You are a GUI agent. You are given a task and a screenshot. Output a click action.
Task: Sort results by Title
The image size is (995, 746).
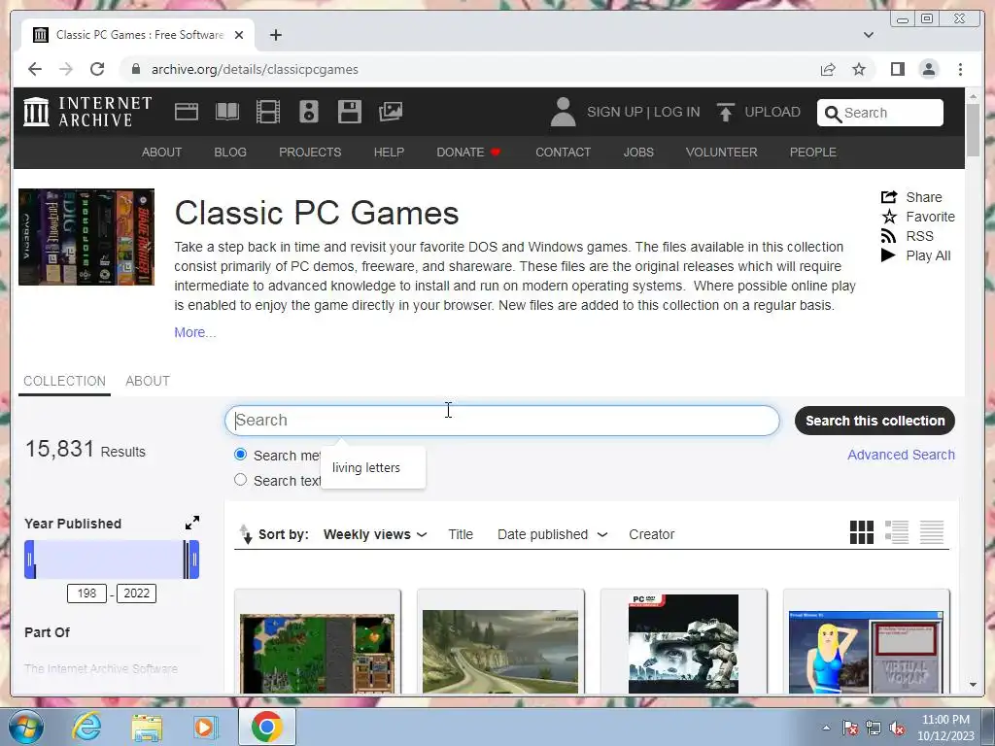461,535
